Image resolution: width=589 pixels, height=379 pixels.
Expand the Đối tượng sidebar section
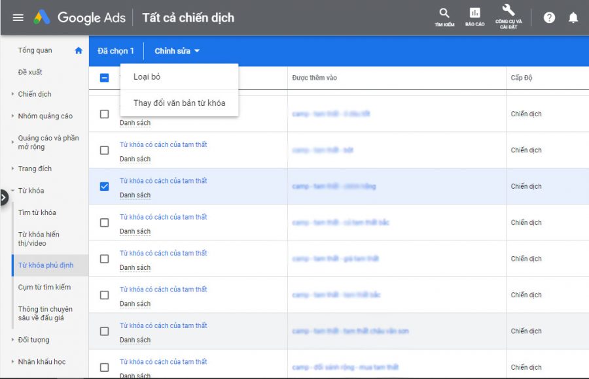click(33, 340)
